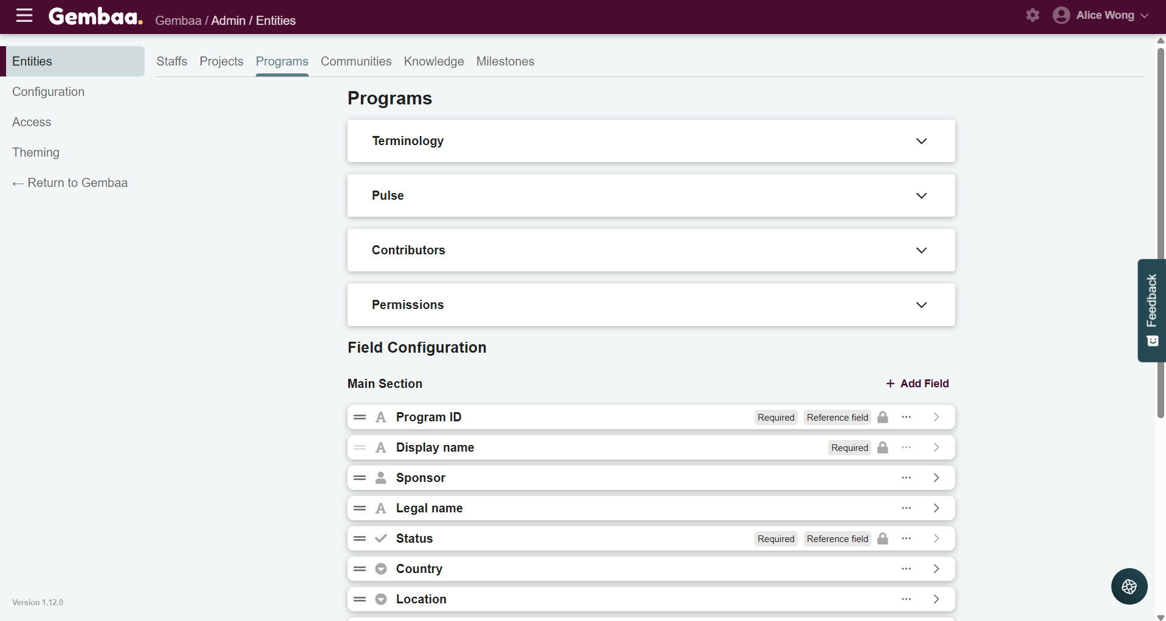
Task: Switch to the Staffs tab
Action: pyautogui.click(x=172, y=61)
